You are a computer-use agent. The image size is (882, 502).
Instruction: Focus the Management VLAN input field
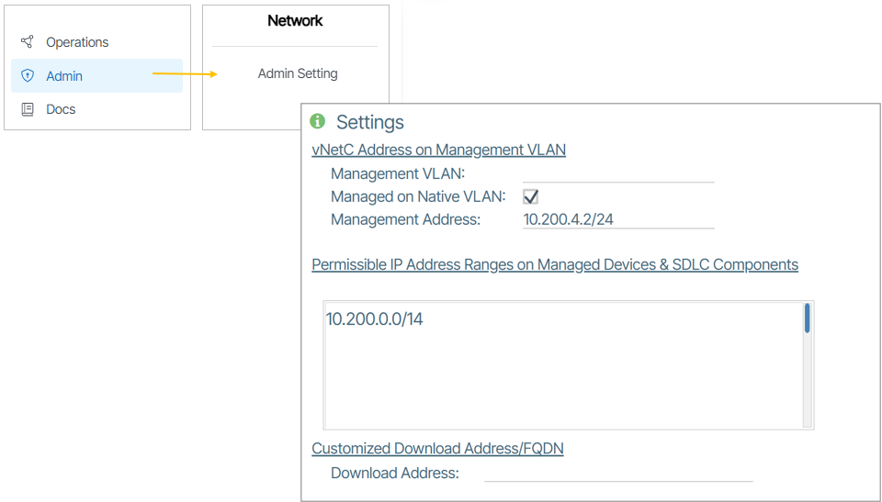[617, 173]
